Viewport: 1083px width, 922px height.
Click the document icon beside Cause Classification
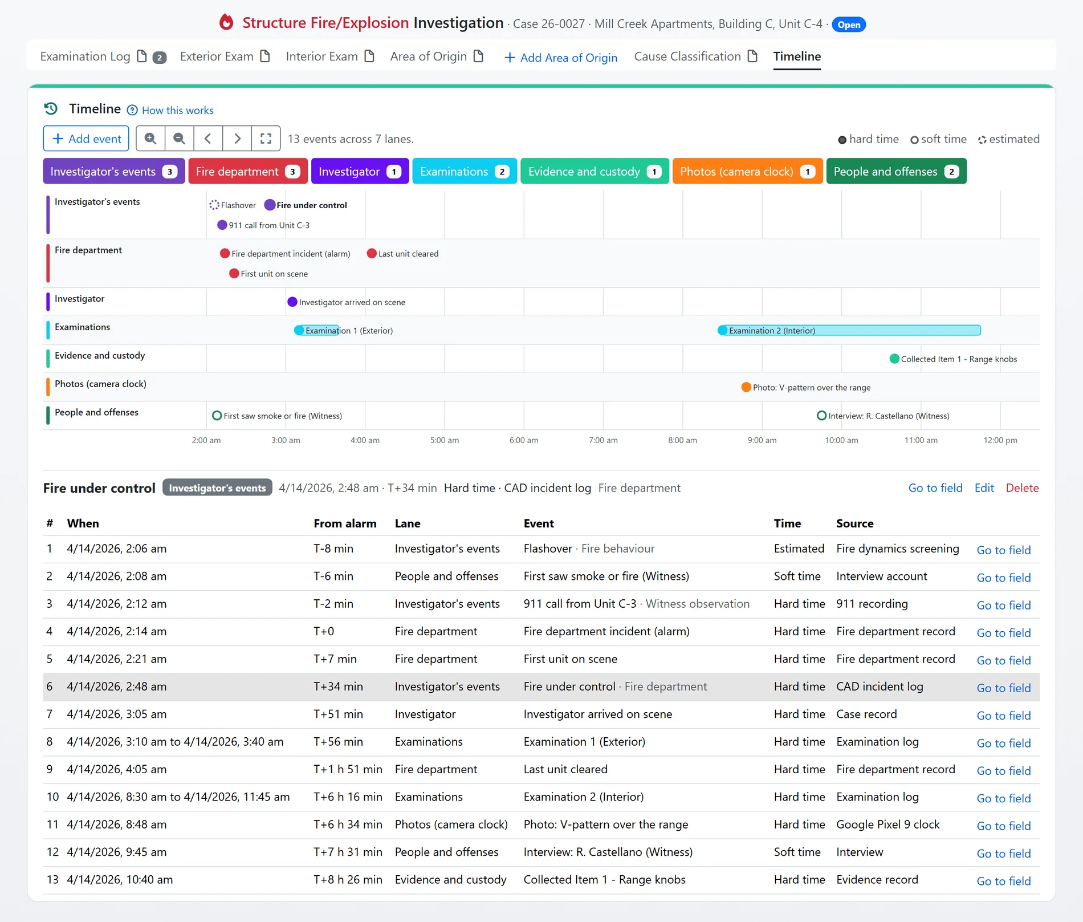pyautogui.click(x=752, y=56)
